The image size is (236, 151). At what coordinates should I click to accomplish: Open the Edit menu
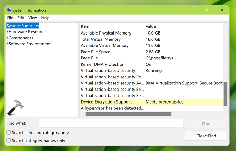click(x=21, y=18)
